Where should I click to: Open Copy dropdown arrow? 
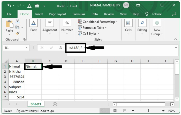[22, 27]
